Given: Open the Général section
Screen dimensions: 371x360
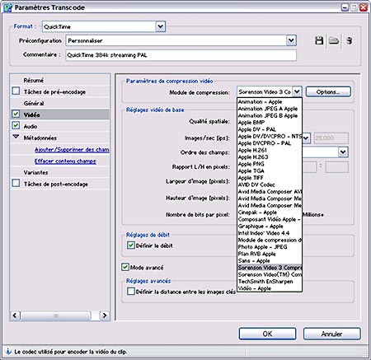Looking at the screenshot, I should [x=34, y=103].
